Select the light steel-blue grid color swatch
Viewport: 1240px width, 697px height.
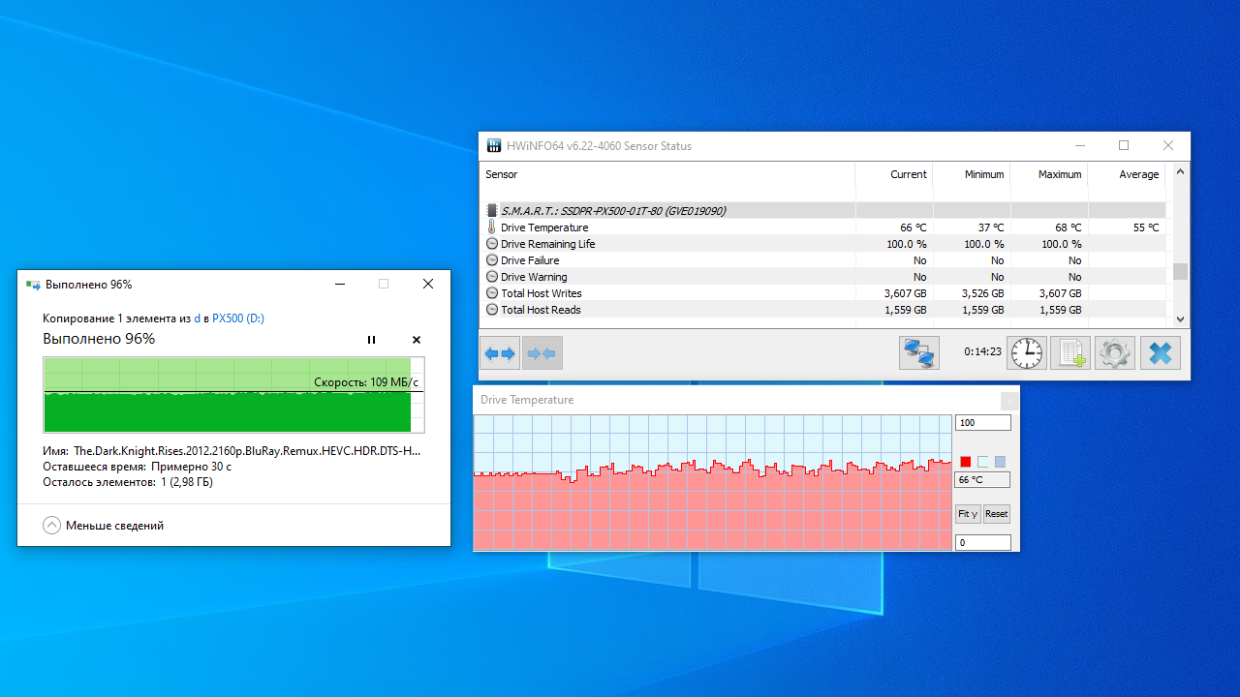(1001, 462)
